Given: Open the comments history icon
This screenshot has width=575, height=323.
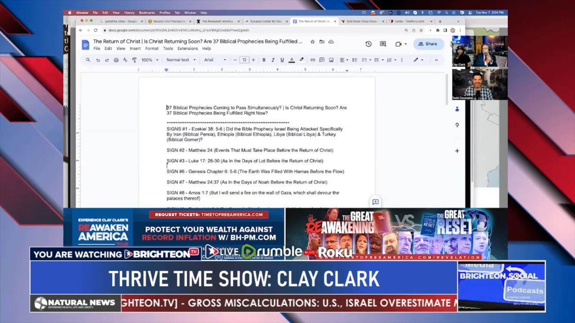Looking at the screenshot, I should tap(383, 44).
